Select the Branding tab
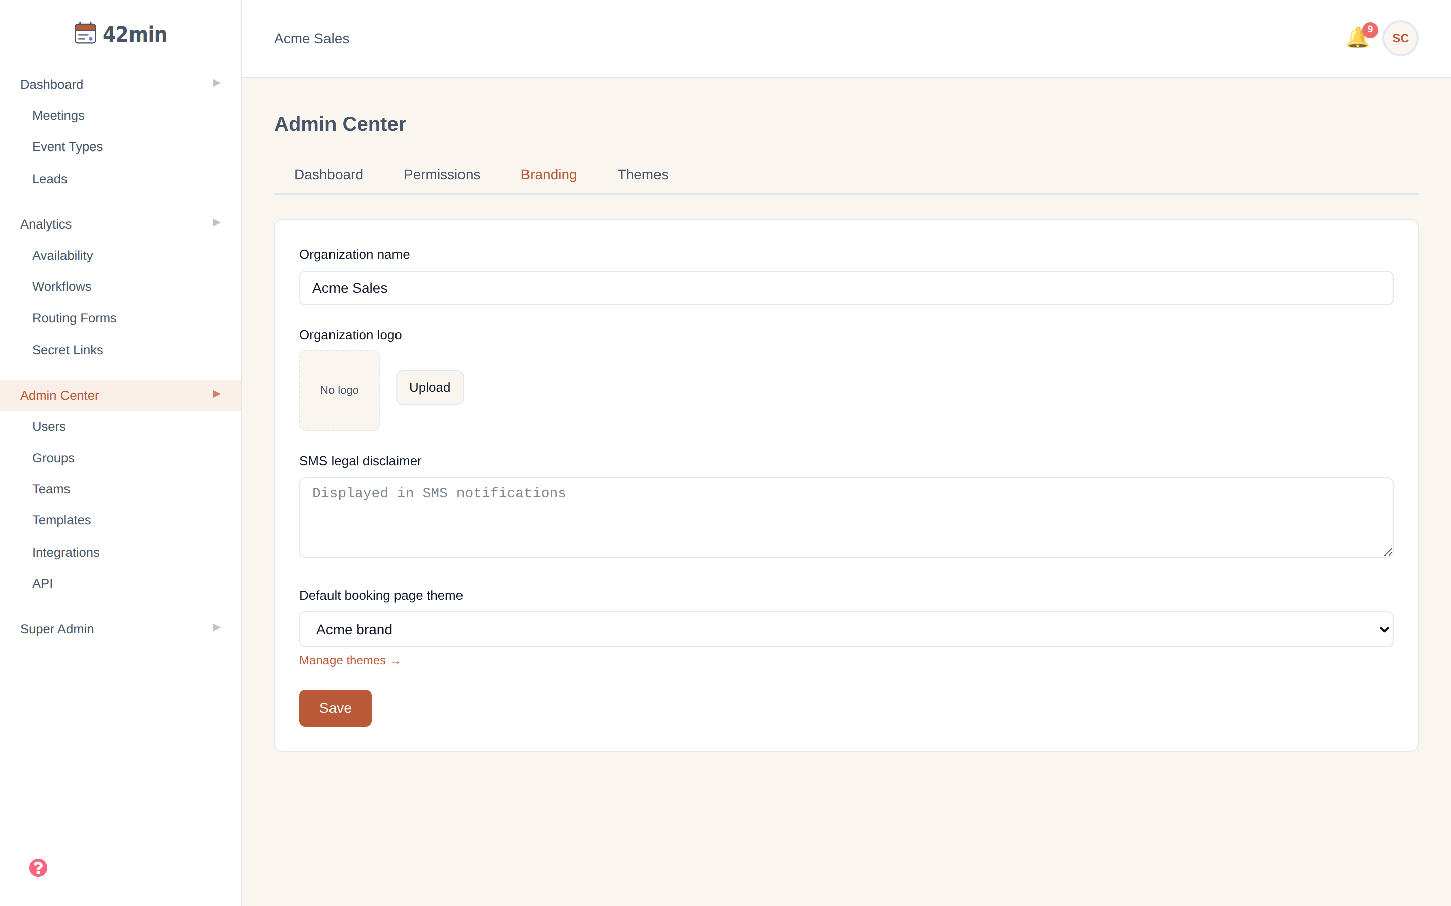The height and width of the screenshot is (906, 1451). click(x=549, y=174)
